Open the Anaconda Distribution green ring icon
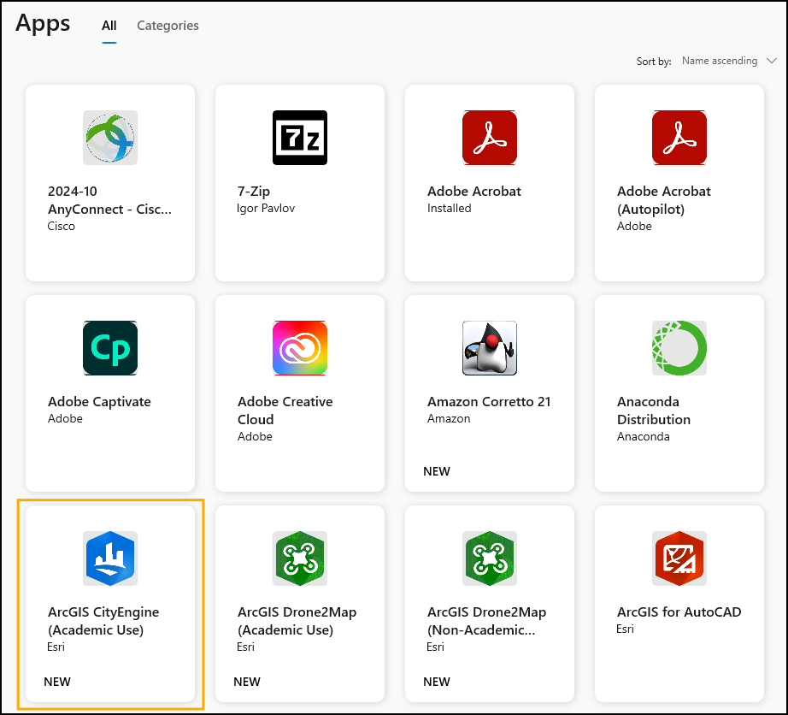 679,348
